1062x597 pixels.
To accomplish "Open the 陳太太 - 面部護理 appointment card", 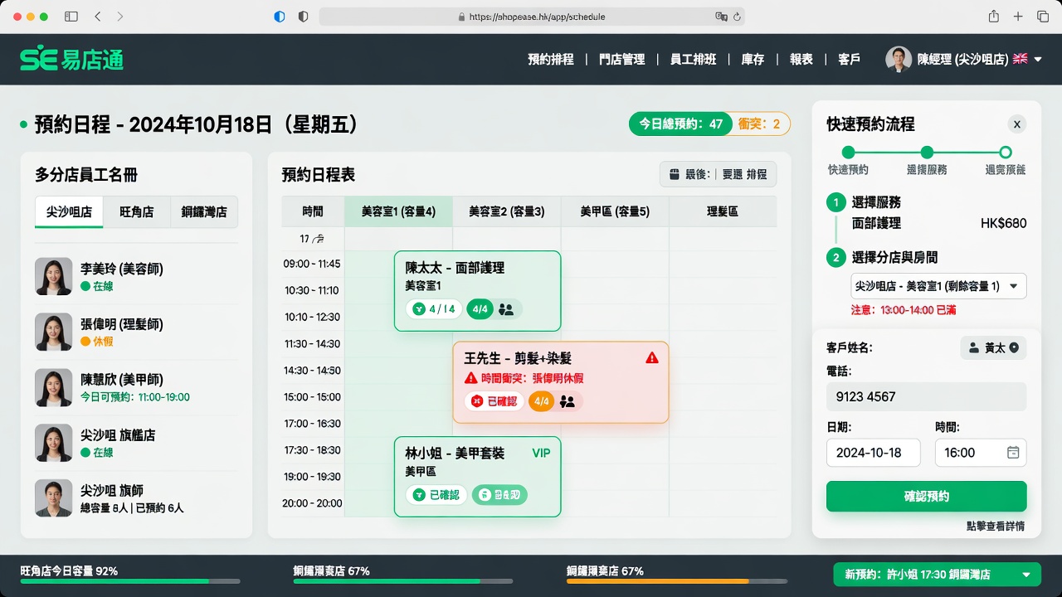I will tap(477, 291).
